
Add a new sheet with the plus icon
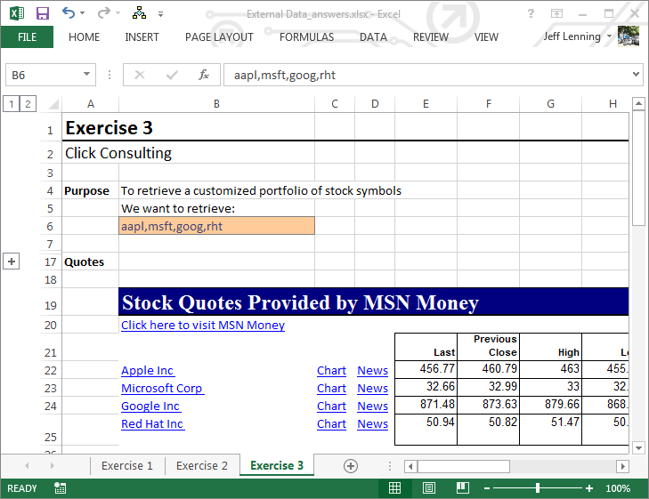tap(351, 466)
